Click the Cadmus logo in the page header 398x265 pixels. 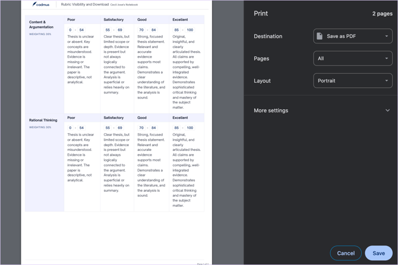(x=41, y=4)
